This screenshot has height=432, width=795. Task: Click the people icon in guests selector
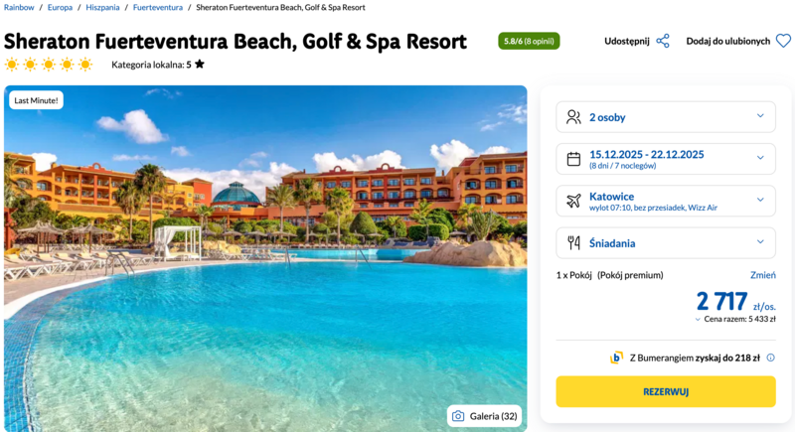click(573, 117)
